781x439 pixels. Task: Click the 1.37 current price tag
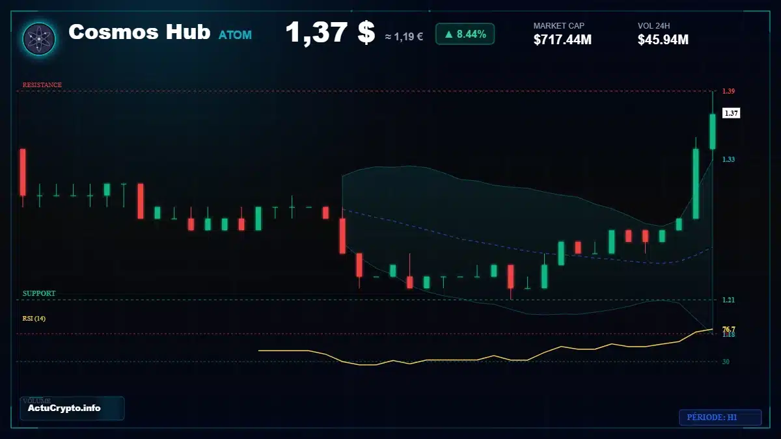tap(732, 113)
